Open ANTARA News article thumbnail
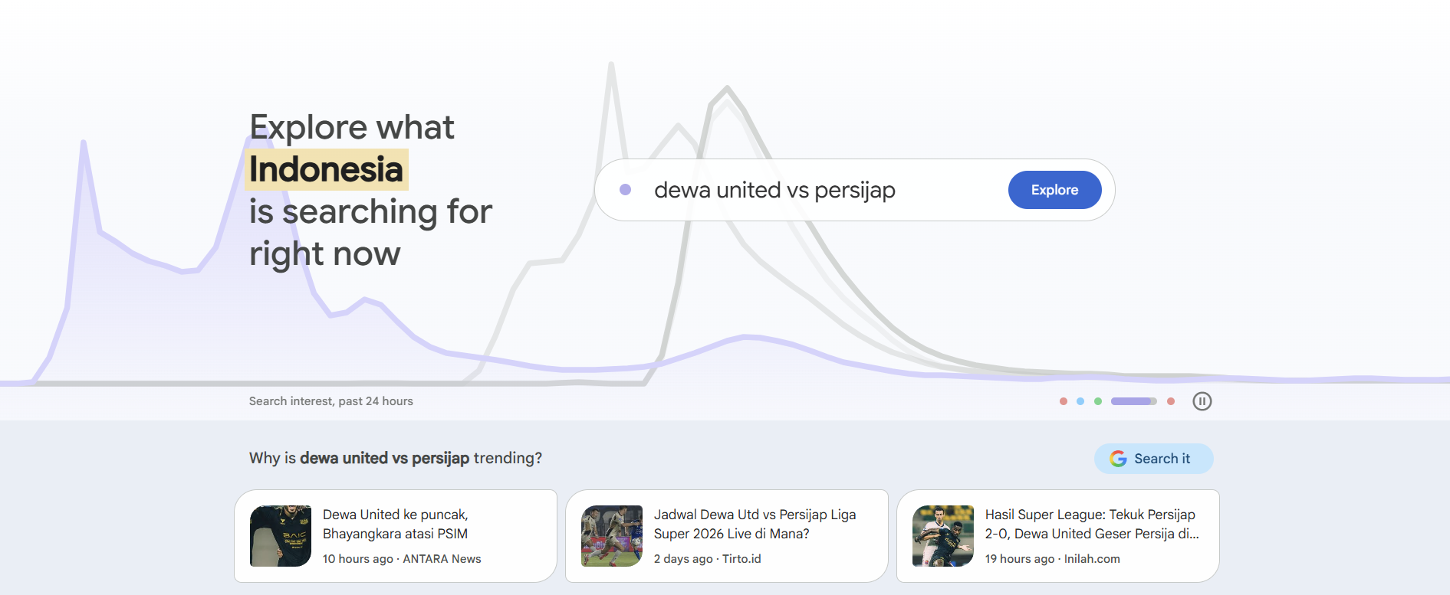This screenshot has width=1450, height=595. pyautogui.click(x=281, y=536)
